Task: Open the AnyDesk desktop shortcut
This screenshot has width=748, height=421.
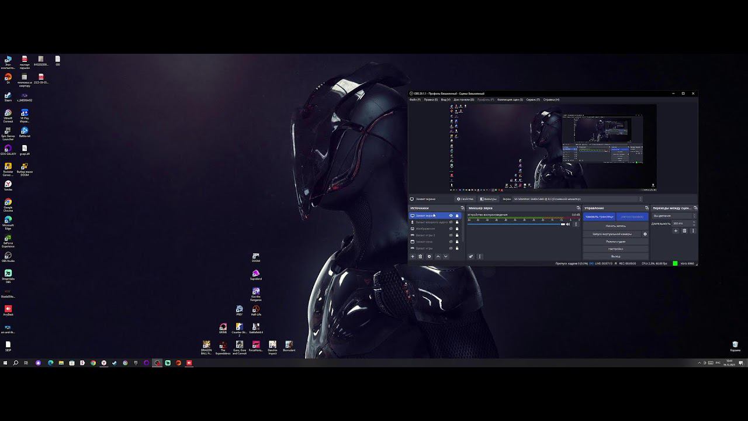Action: 8,310
